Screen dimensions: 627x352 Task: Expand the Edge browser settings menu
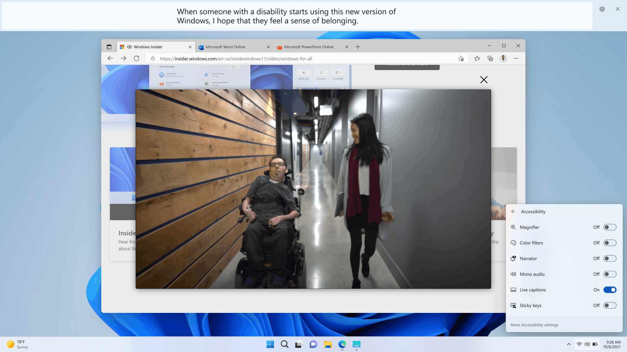[516, 58]
